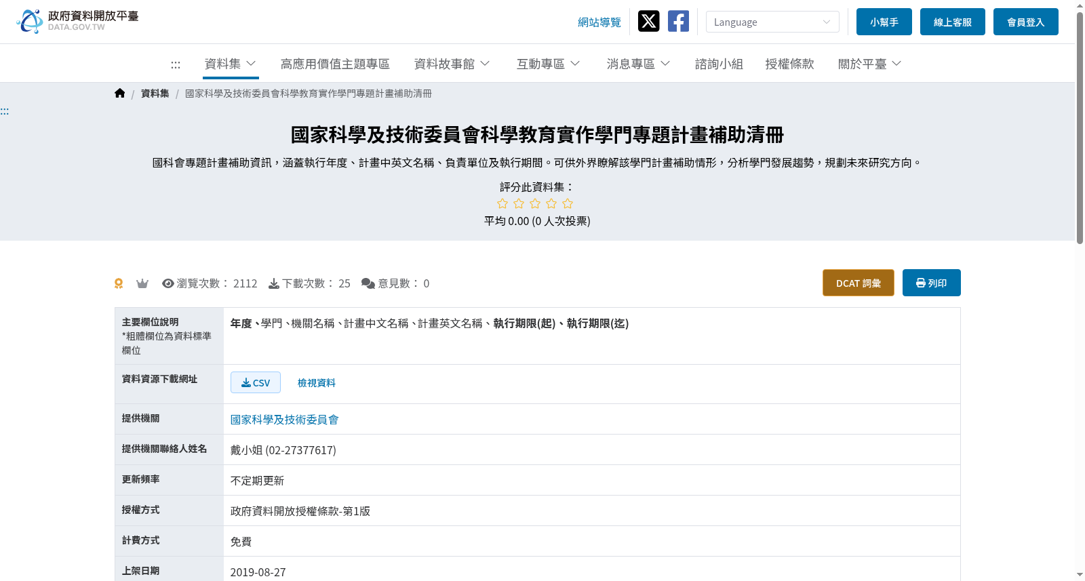Screen dimensions: 1085x581
Task: Rate dataset one star
Action: [502, 203]
